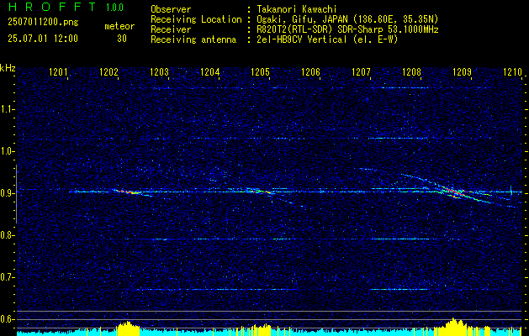
Task: Click the 1202 time marker
Action: (109, 72)
